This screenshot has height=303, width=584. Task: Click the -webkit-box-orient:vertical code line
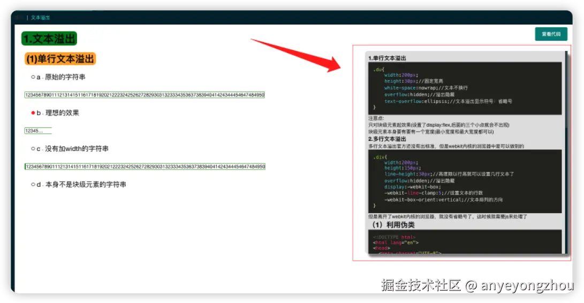click(443, 200)
